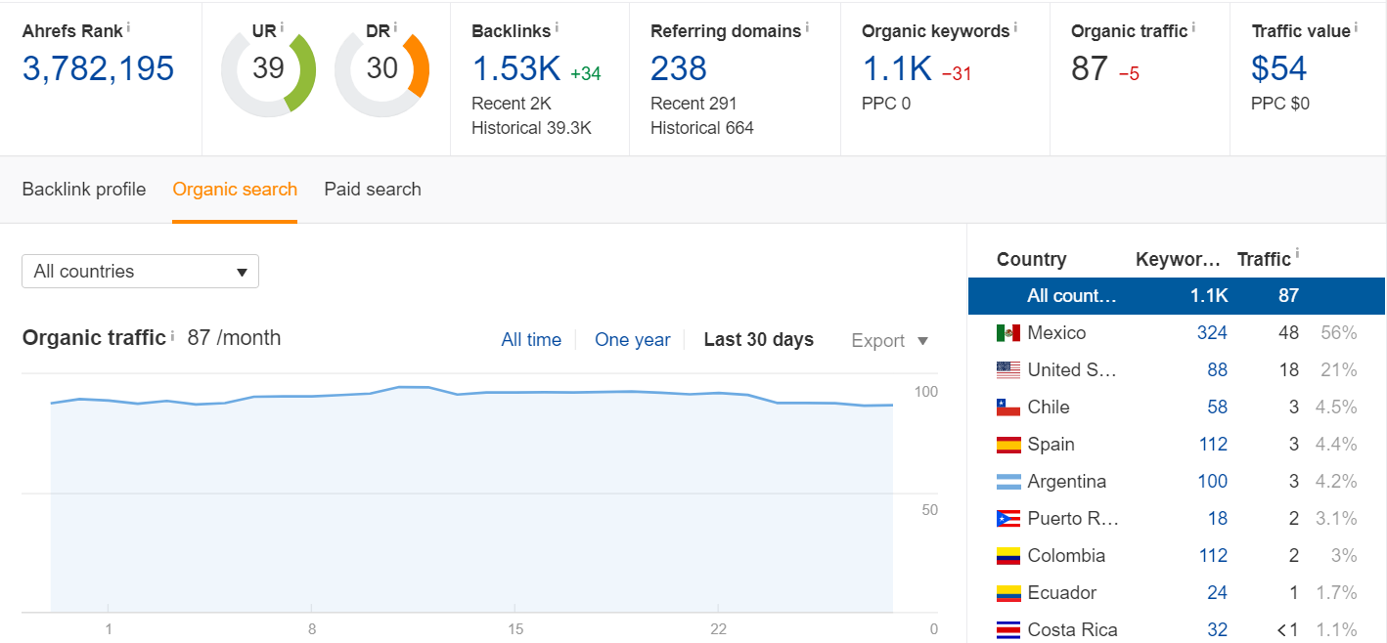Click the Mexico flag icon

click(1008, 333)
